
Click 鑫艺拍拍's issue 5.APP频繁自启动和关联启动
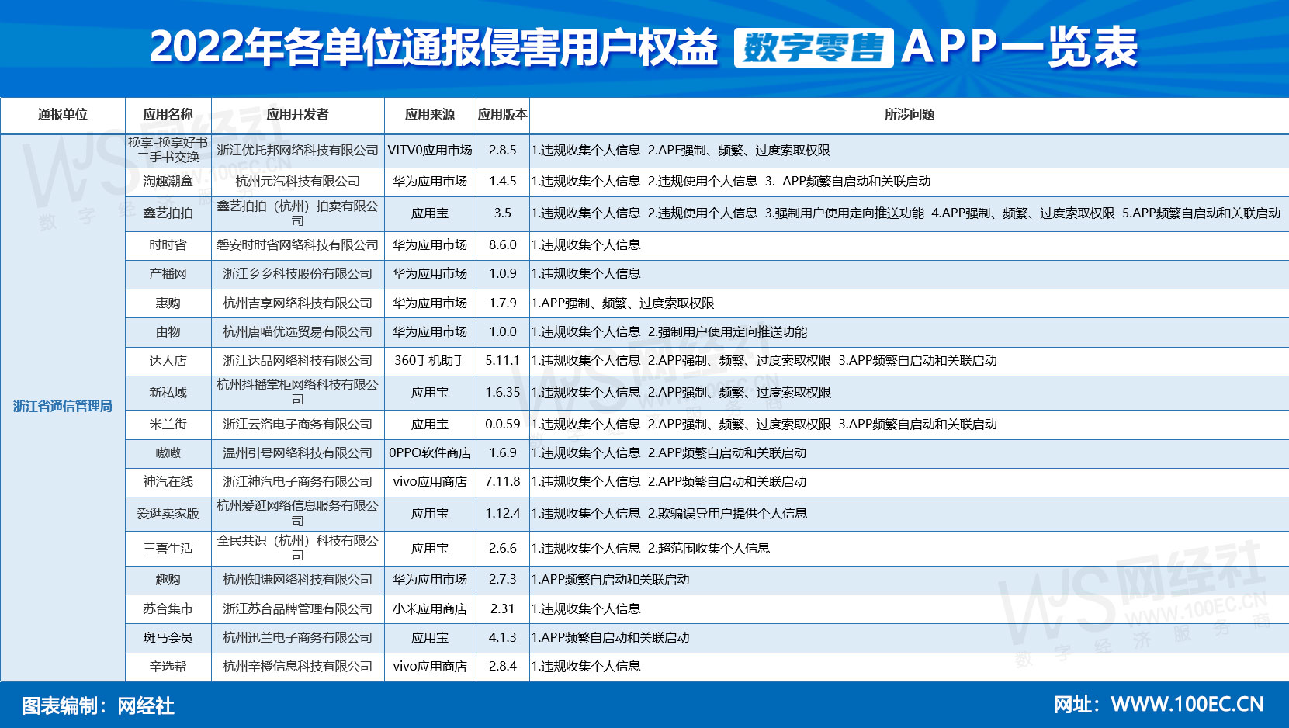click(x=1201, y=213)
